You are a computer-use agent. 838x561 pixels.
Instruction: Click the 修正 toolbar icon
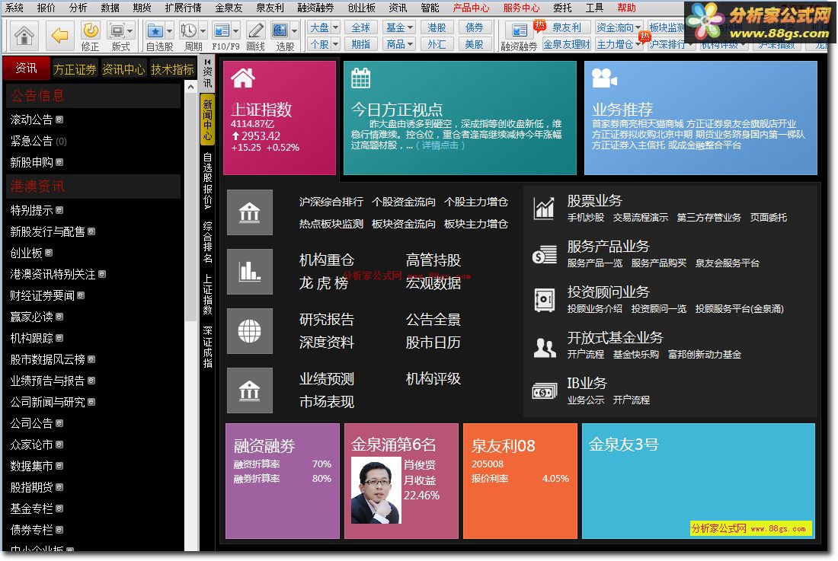91,30
